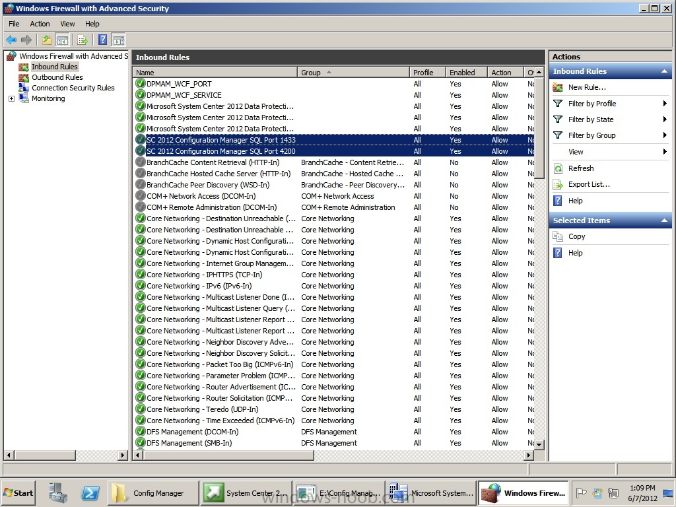
Task: Click Export List... in Actions pane
Action: pos(589,184)
